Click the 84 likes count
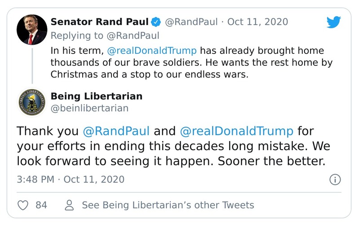The width and height of the screenshot is (359, 228). (41, 205)
